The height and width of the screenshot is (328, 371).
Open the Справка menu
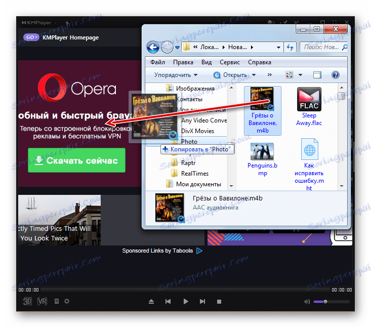point(259,62)
